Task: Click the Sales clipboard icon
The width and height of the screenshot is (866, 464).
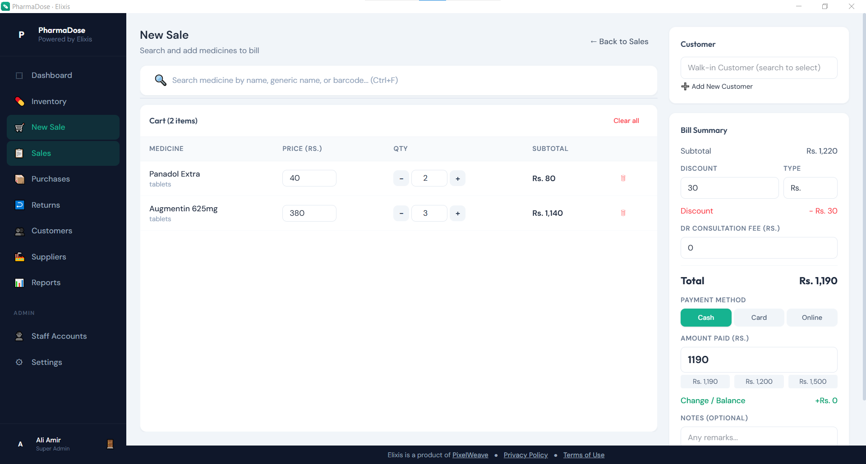Action: (19, 153)
